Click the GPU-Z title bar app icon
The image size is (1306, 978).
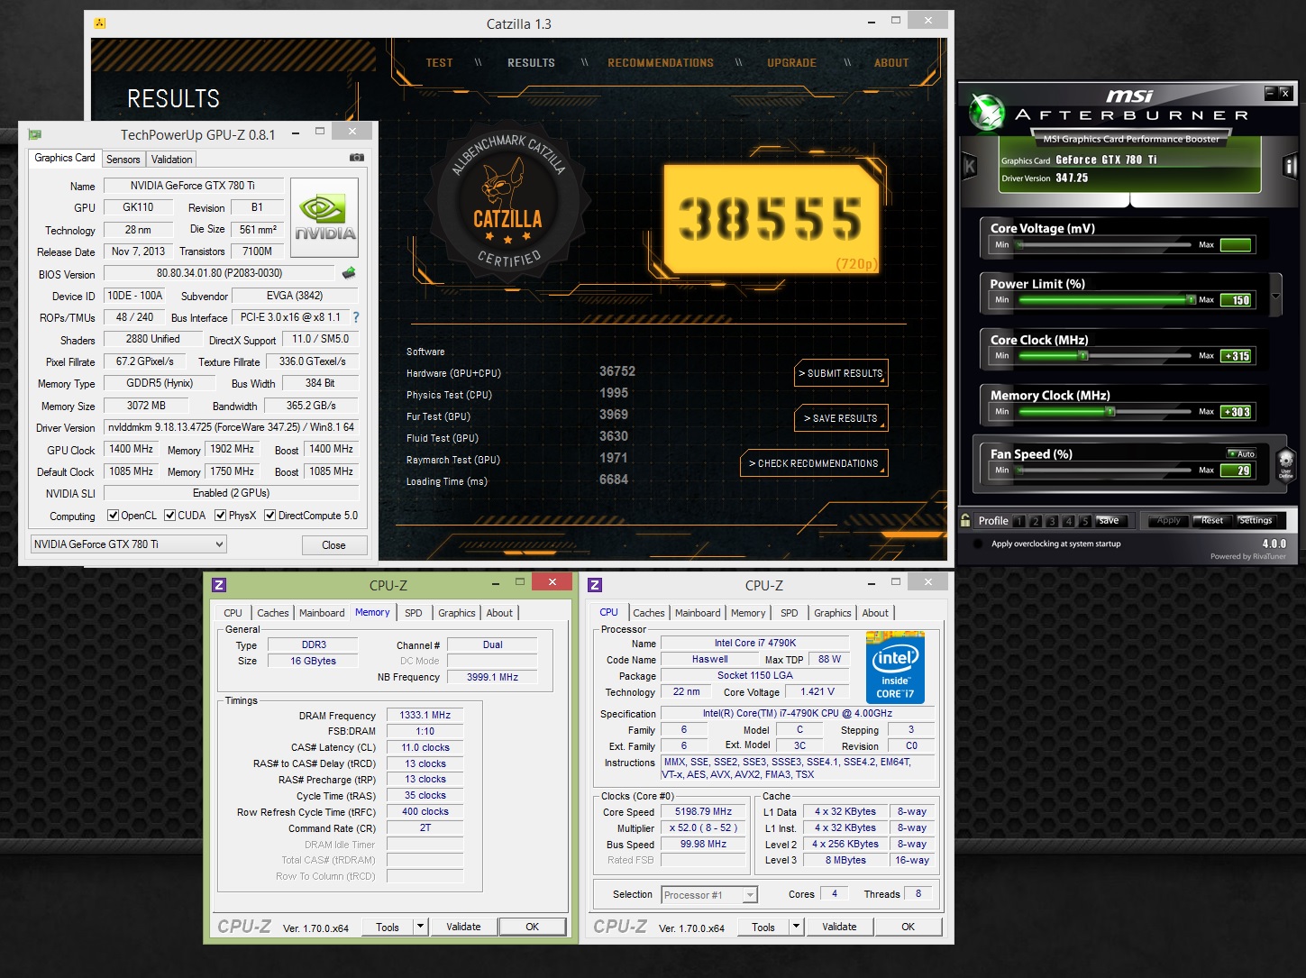(35, 134)
